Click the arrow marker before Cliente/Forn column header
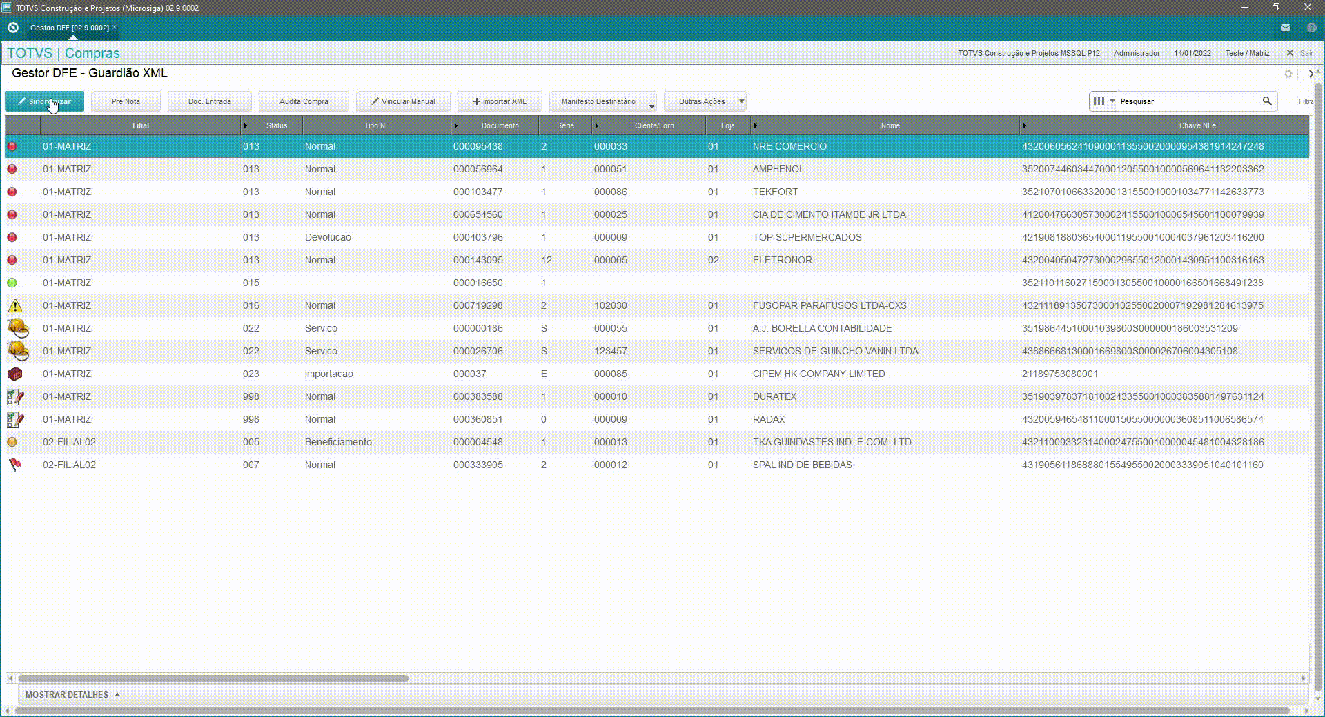 tap(597, 125)
